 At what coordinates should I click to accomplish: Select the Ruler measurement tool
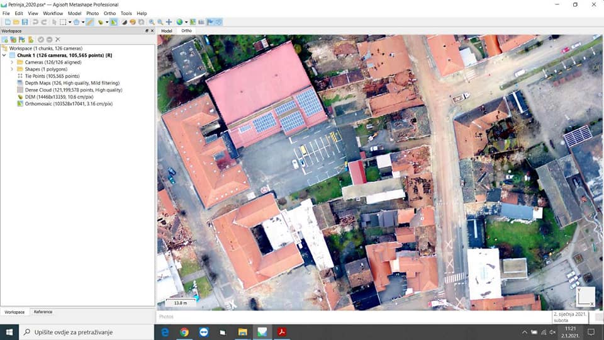(90, 22)
